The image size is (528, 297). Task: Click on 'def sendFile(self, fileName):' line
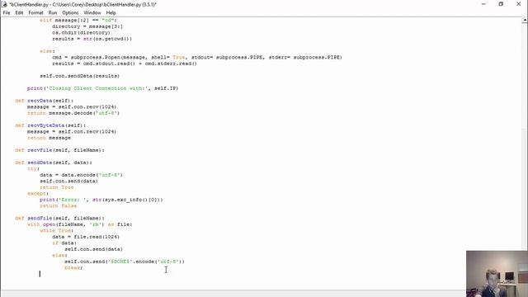click(59, 218)
